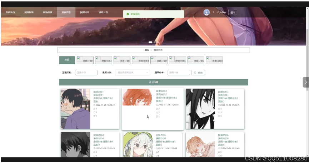309x164 pixels.
Task: Click the 票数:2 text on second card
Action: tap(159, 101)
